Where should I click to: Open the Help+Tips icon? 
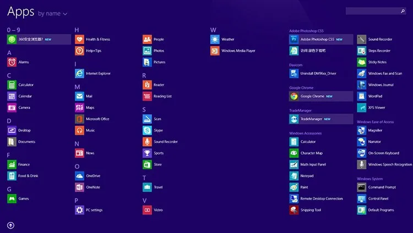pos(79,51)
